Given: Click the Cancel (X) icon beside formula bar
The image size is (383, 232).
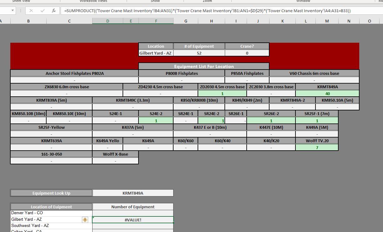Looking at the screenshot, I should pos(31,10).
